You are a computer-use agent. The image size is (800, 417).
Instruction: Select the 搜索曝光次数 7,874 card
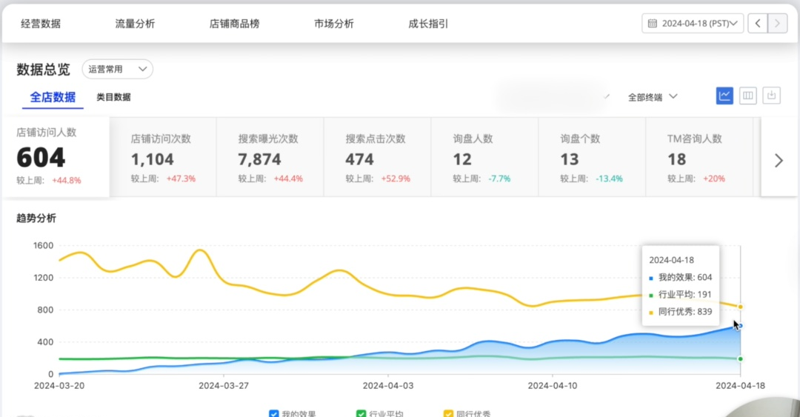(x=270, y=157)
